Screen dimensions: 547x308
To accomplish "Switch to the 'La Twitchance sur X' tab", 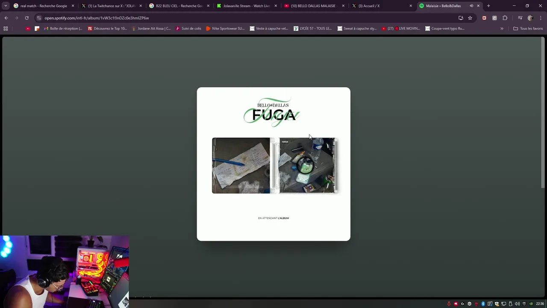I will point(111,6).
